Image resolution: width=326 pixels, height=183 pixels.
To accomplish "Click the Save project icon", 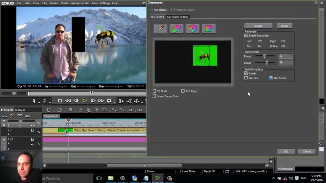I will (x=70, y=110).
